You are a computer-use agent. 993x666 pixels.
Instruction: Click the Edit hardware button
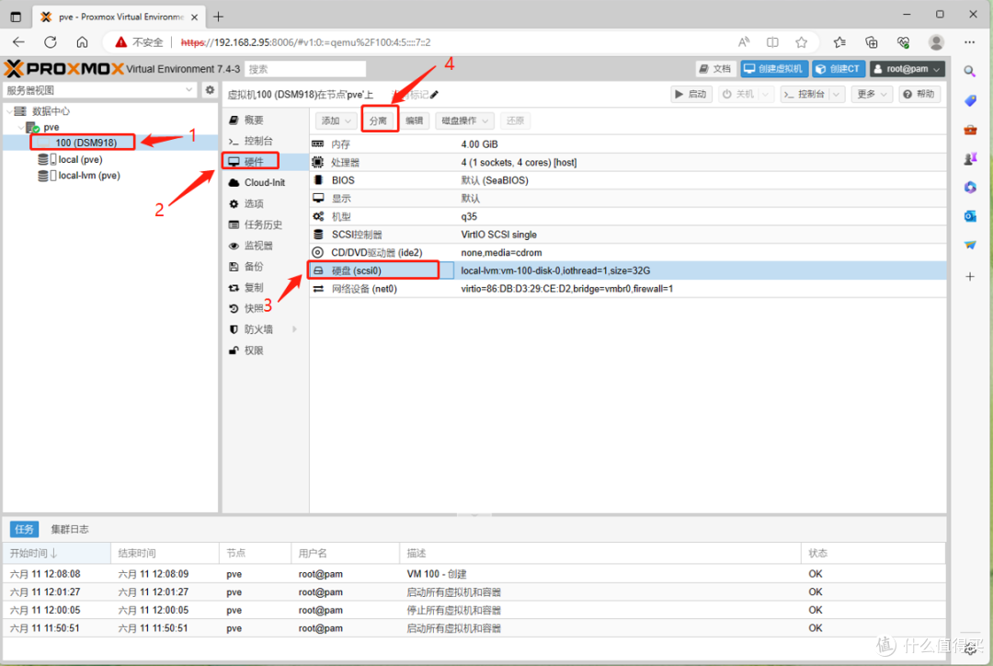tap(414, 121)
